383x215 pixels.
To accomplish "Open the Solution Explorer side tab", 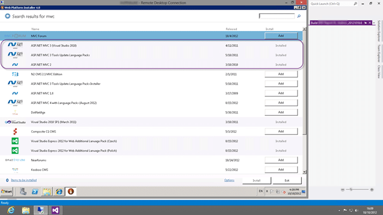I will coord(379,30).
